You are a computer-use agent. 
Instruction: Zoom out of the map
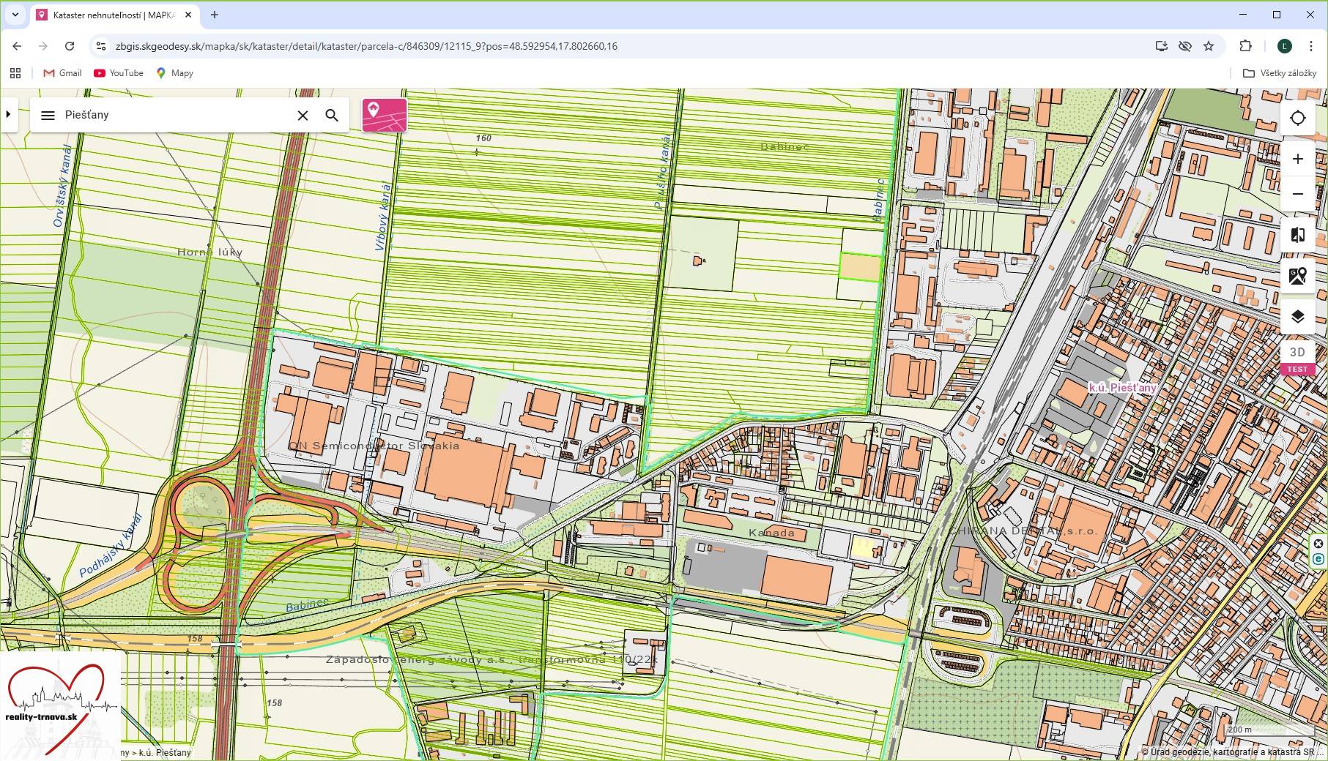pyautogui.click(x=1297, y=194)
